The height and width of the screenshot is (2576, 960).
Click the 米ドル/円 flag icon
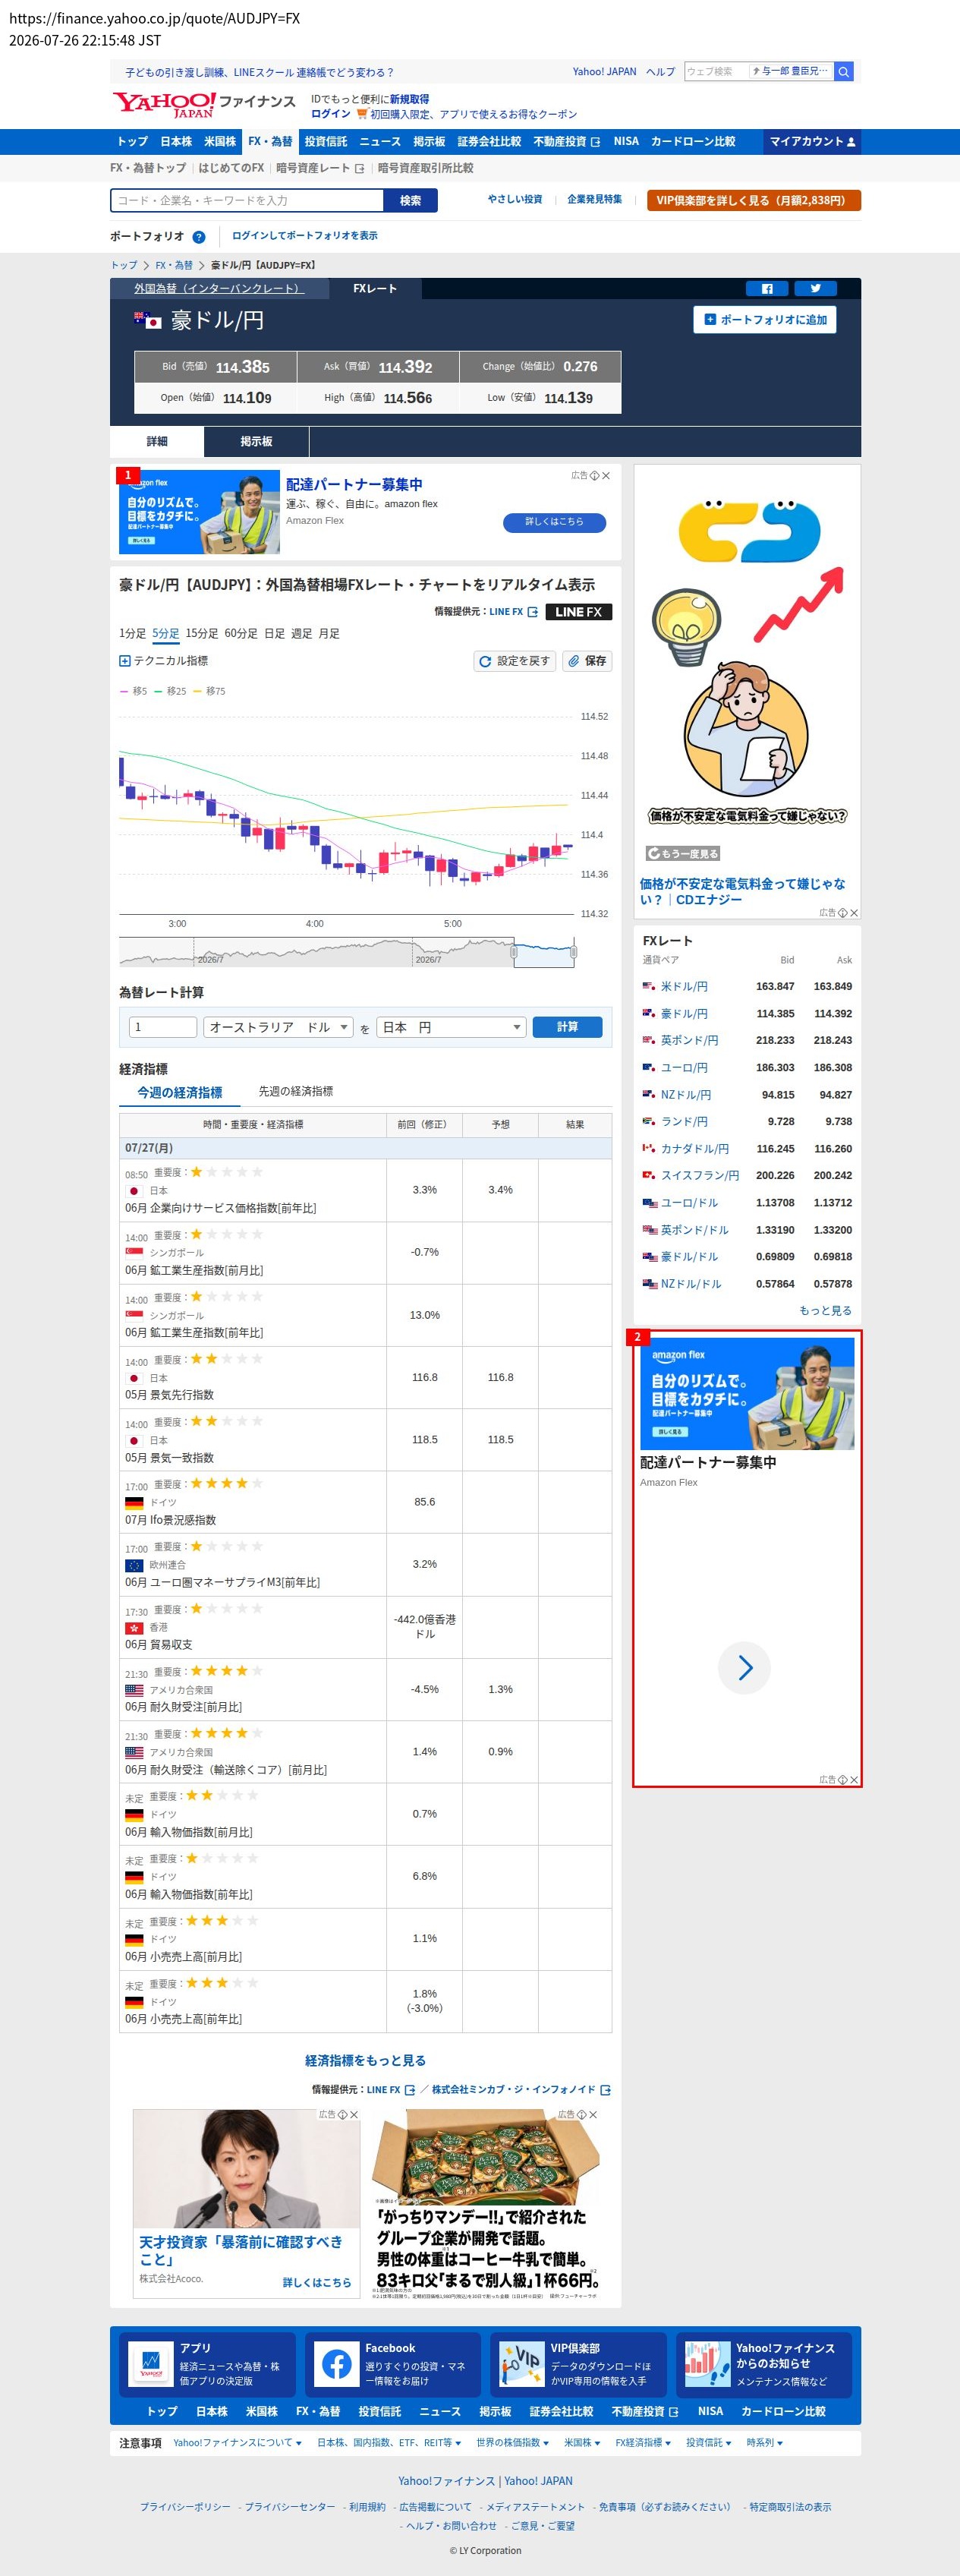(649, 986)
